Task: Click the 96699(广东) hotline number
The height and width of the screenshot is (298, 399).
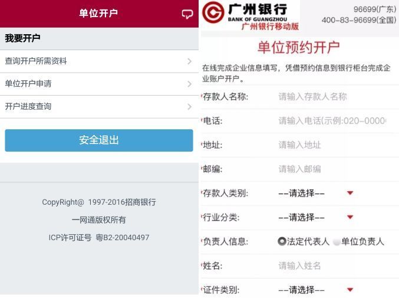Action: tap(375, 9)
